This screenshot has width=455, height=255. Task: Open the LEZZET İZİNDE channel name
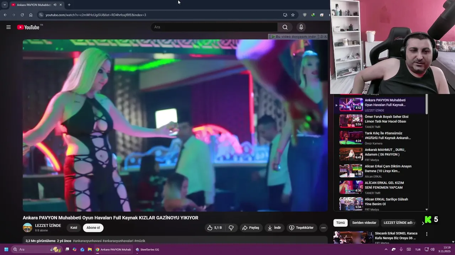[x=48, y=226]
